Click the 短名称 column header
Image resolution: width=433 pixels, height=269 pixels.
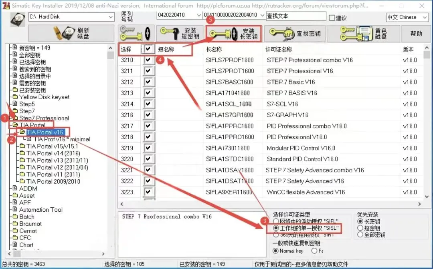coord(166,50)
